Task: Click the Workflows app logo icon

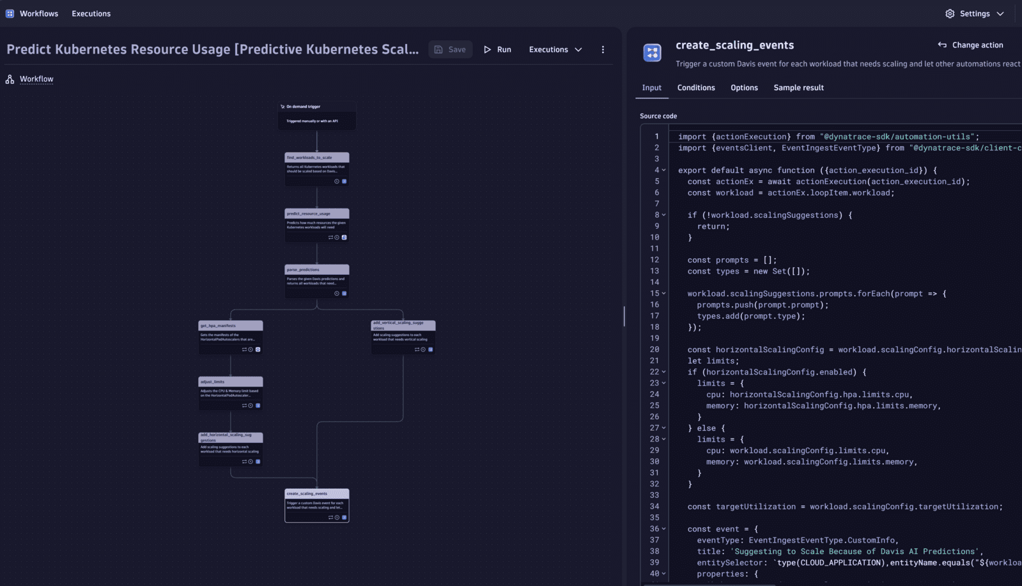Action: tap(10, 13)
